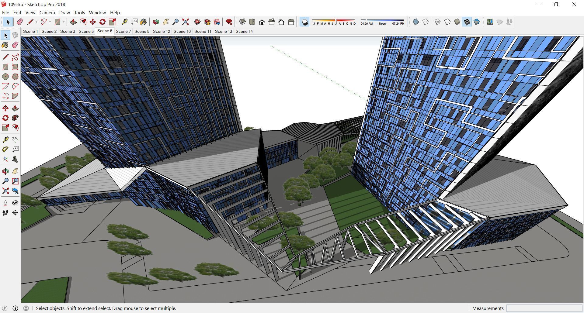Activate the 3D Text tool
The height and width of the screenshot is (313, 584).
[x=15, y=159]
